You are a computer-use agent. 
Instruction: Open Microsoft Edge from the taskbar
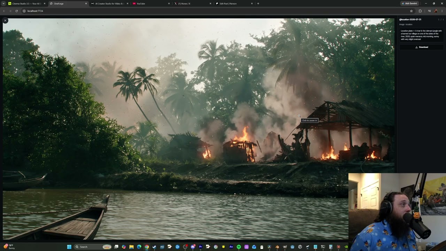139,247
